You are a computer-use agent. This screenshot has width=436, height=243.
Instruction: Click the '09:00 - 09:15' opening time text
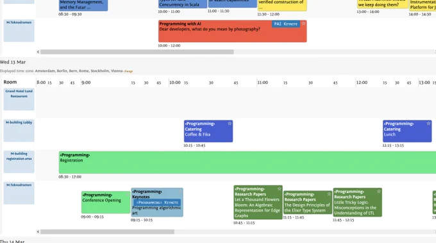[92, 217]
